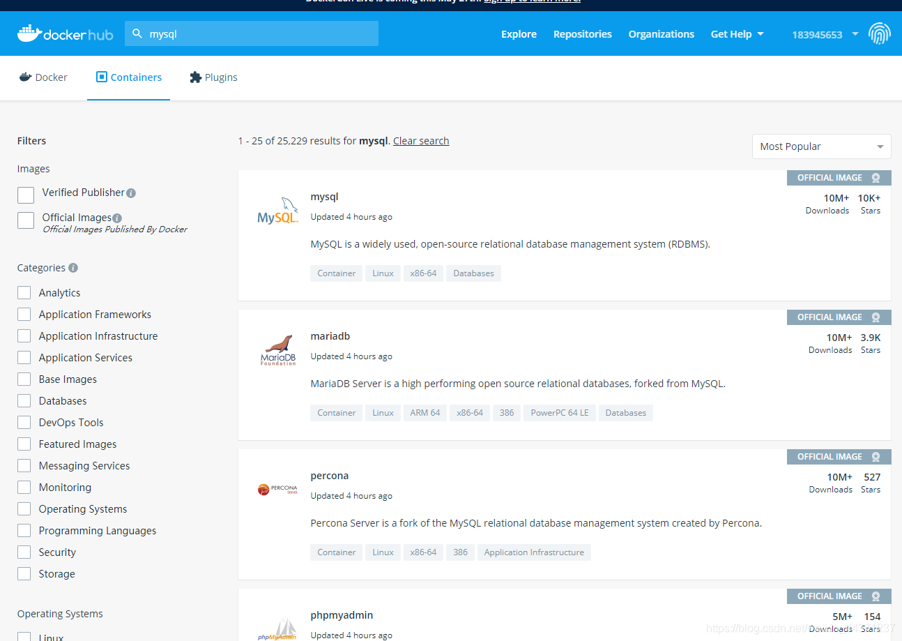Viewport: 902px width, 641px height.
Task: Click the Clear search link
Action: pos(421,141)
